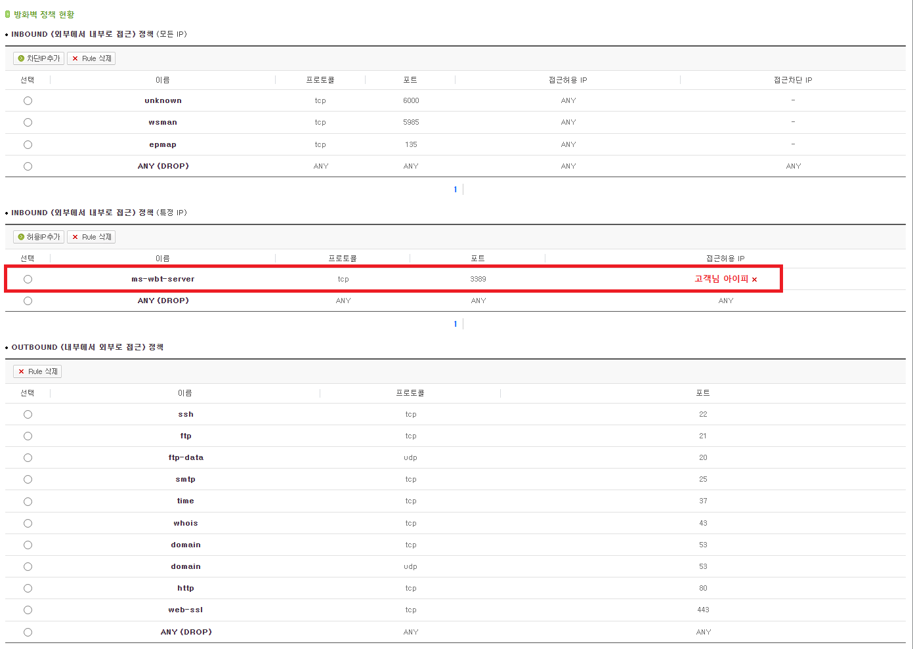Viewport: 913px width, 649px height.
Task: Open page 1 under the specific IP inbound table
Action: 455,324
